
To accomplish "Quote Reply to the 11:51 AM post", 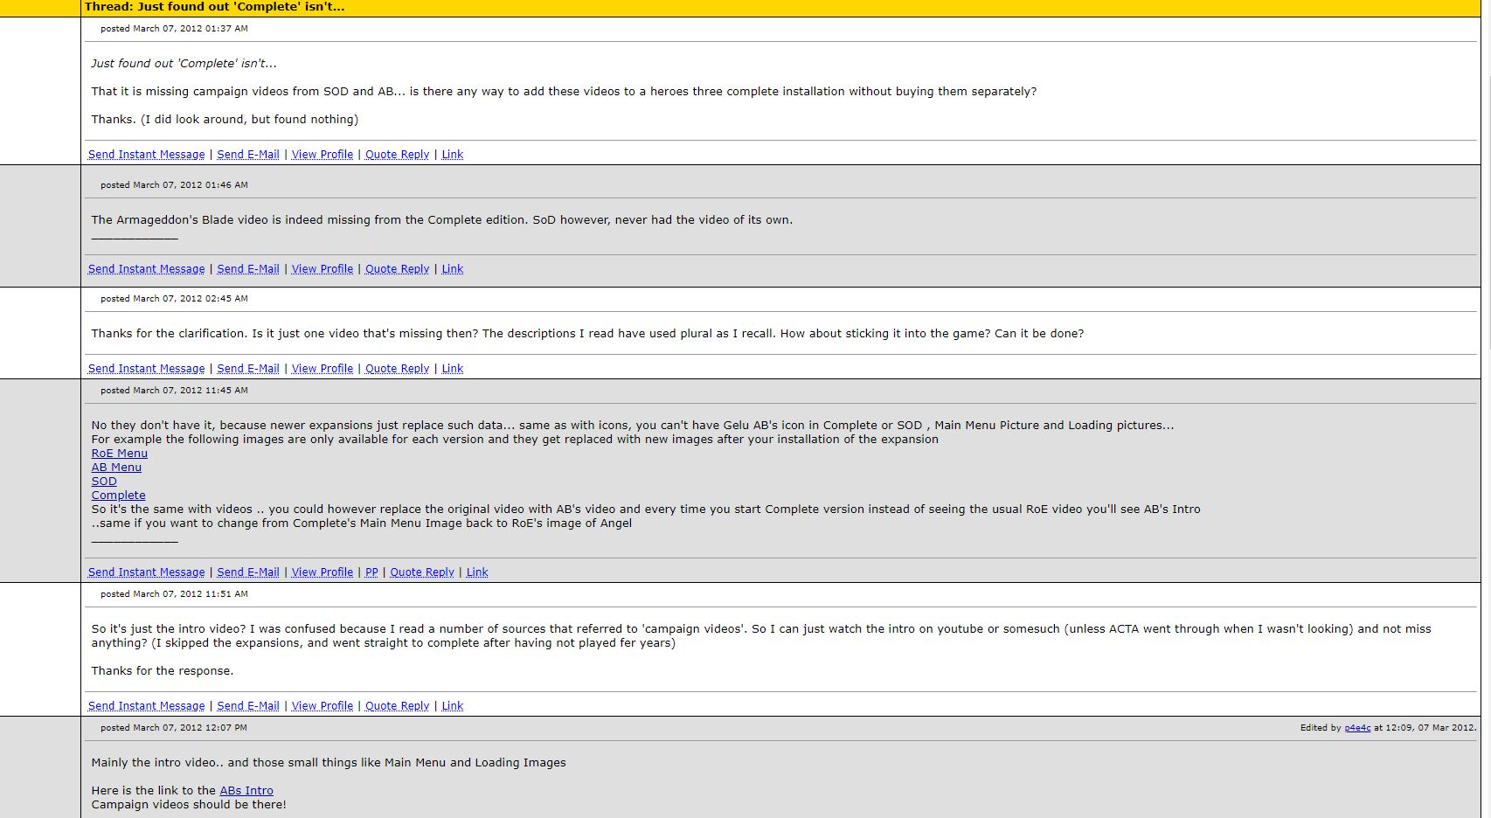I will click(397, 706).
